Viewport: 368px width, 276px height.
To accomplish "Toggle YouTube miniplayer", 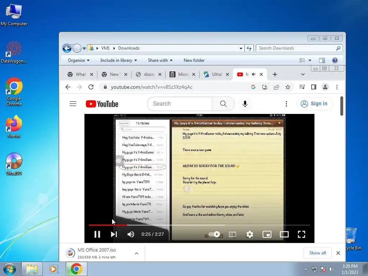I will (267, 234).
